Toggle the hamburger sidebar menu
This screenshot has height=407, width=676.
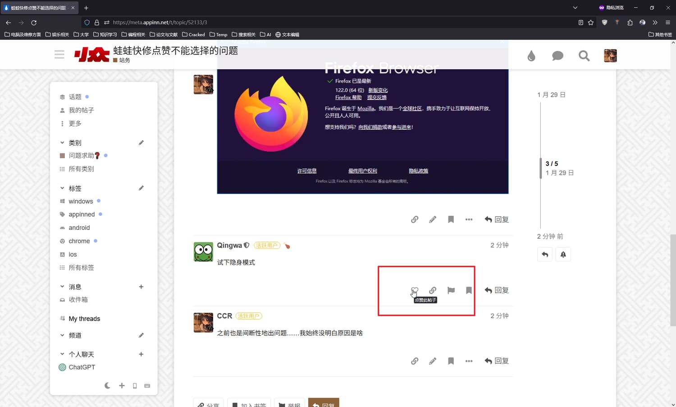(x=59, y=55)
